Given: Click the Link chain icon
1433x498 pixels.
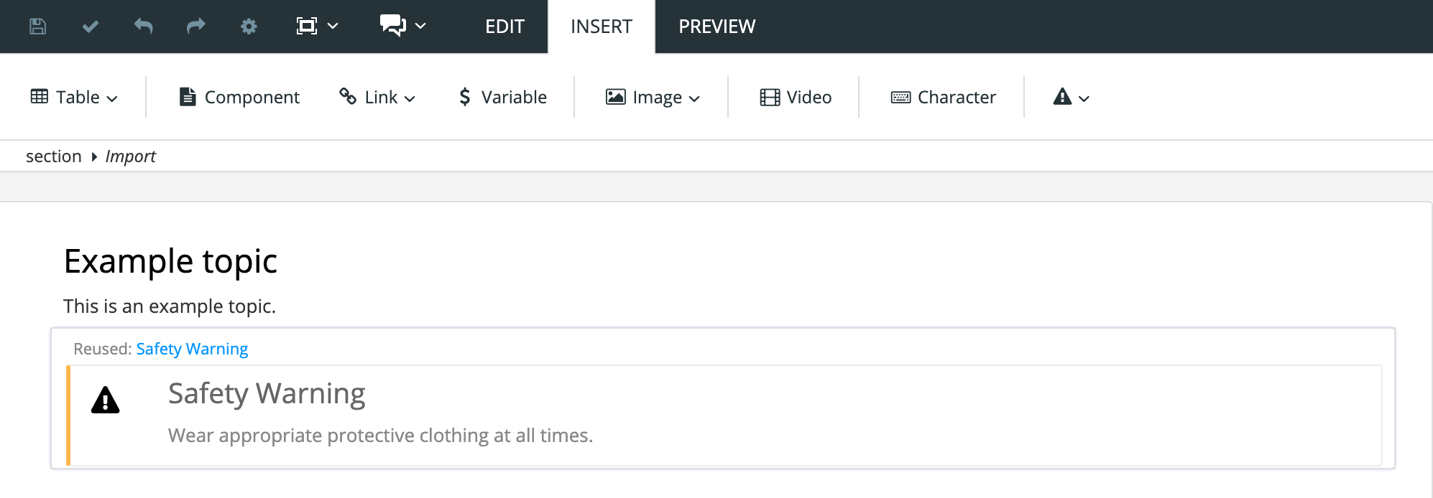Looking at the screenshot, I should click(x=348, y=96).
